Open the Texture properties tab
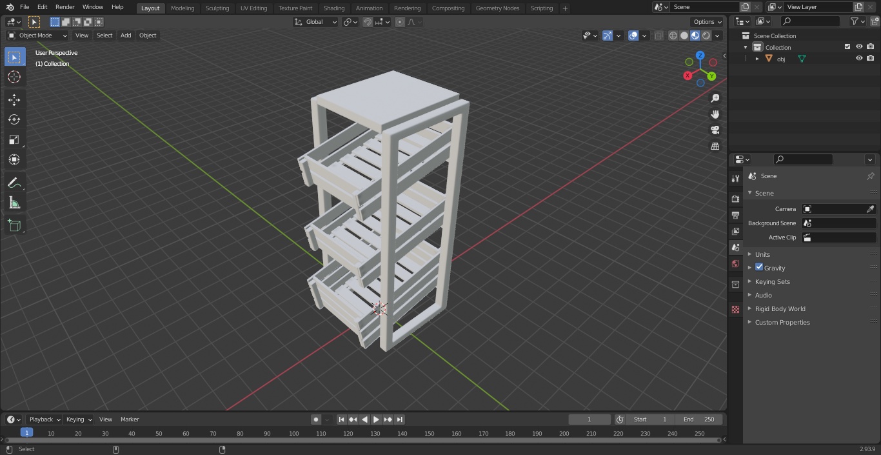The height and width of the screenshot is (455, 881). click(x=735, y=310)
